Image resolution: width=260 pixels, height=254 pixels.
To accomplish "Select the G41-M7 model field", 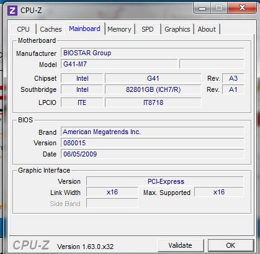I will click(119, 64).
